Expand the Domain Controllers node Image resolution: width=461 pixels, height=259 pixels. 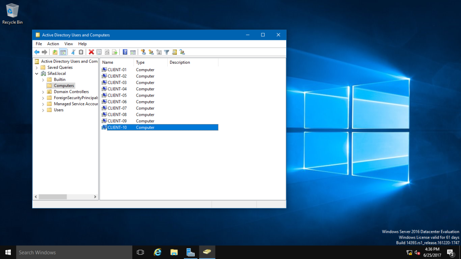click(43, 92)
